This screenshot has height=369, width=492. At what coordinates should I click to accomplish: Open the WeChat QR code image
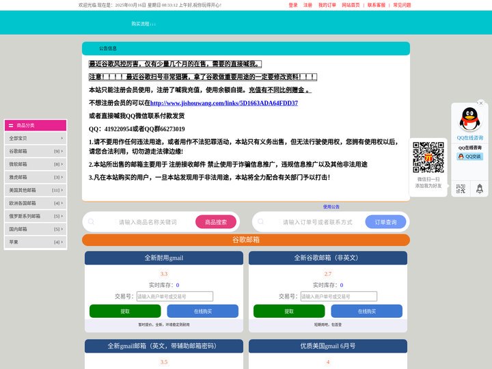[428, 157]
